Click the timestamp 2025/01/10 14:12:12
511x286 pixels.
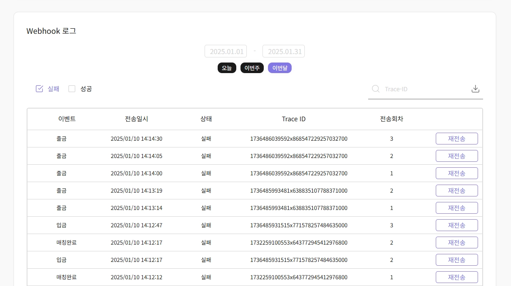click(137, 277)
